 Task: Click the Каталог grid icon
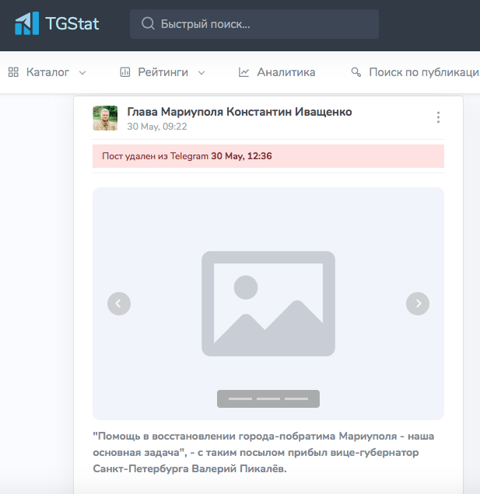(x=13, y=72)
